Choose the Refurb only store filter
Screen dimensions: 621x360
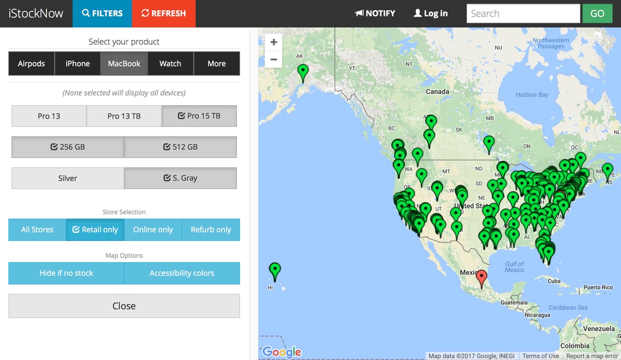click(x=211, y=230)
